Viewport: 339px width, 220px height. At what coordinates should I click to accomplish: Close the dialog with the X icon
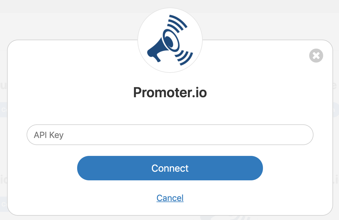316,56
